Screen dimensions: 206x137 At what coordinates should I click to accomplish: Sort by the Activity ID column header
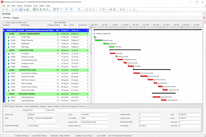[7, 25]
